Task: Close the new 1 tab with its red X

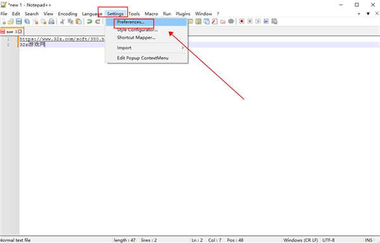Action: tap(20, 32)
